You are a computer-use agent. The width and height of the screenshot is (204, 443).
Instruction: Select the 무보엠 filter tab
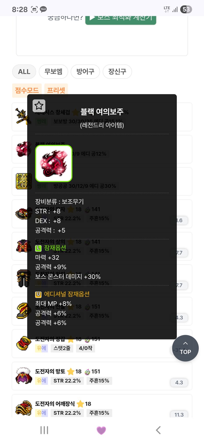tap(54, 72)
